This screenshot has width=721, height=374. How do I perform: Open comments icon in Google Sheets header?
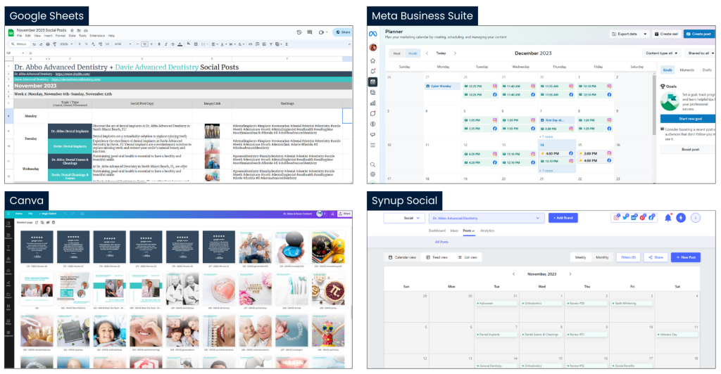(310, 32)
